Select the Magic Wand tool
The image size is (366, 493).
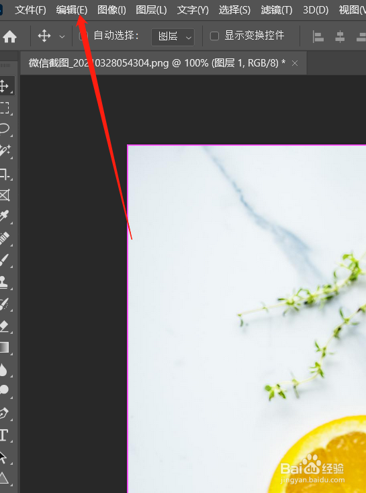[4, 151]
